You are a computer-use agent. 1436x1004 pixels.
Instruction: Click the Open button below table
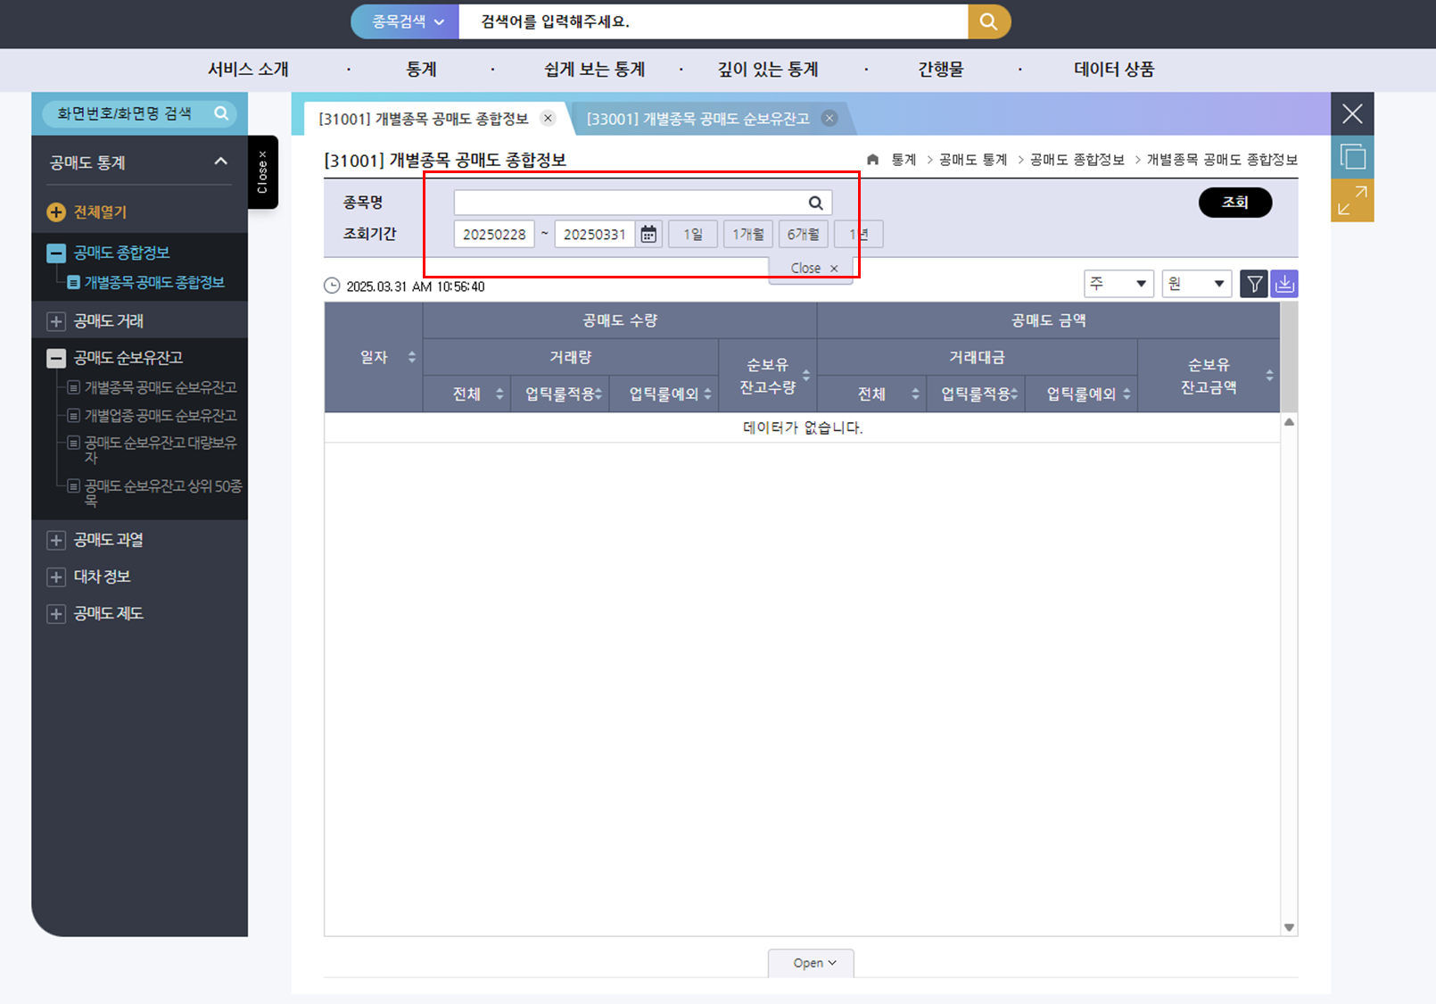point(811,963)
